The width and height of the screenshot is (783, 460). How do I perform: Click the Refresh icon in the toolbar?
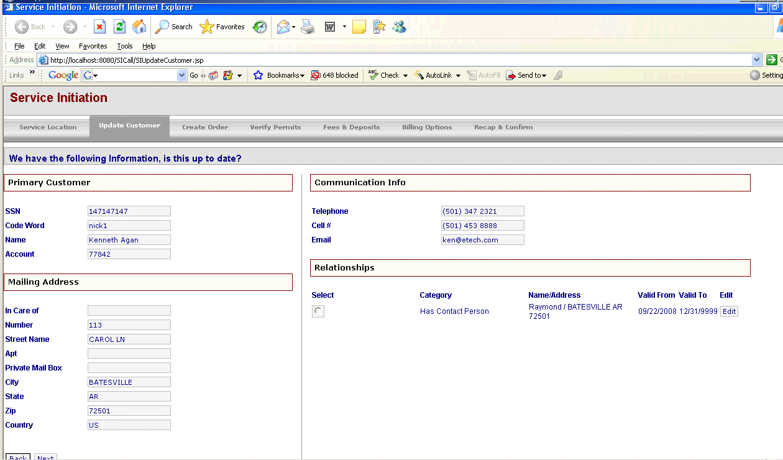(119, 27)
